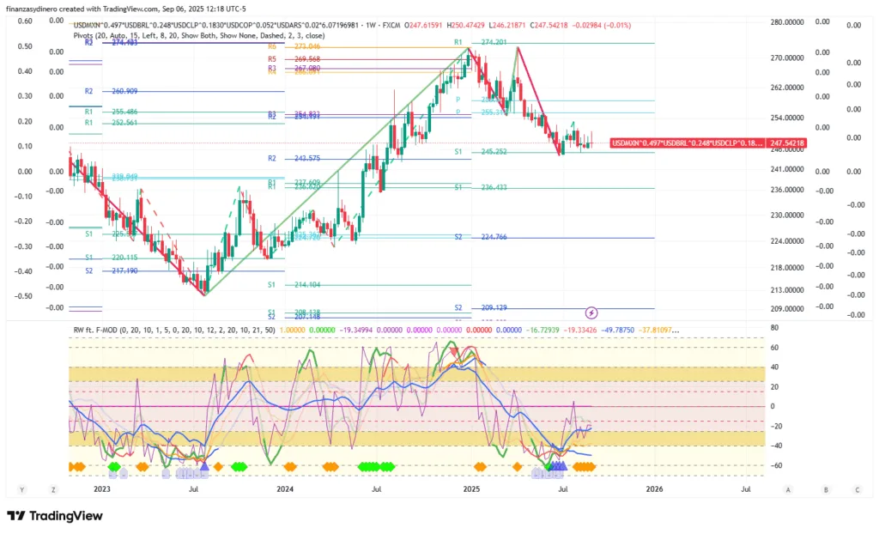Click the S1 220.115 pivot level label
879x534 pixels.
(111, 258)
